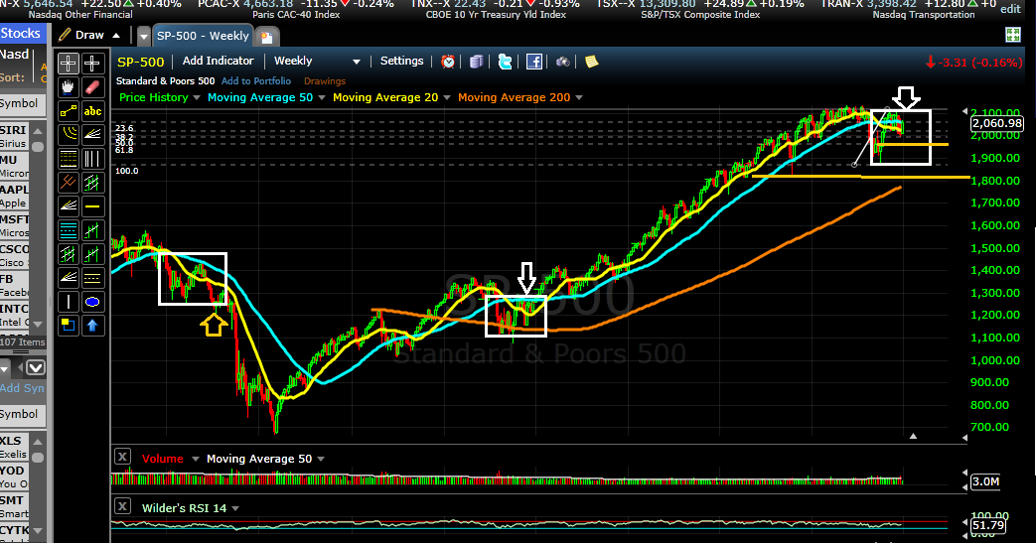Expand Moving Average 20 options arrow
The image size is (1036, 543).
pos(447,97)
